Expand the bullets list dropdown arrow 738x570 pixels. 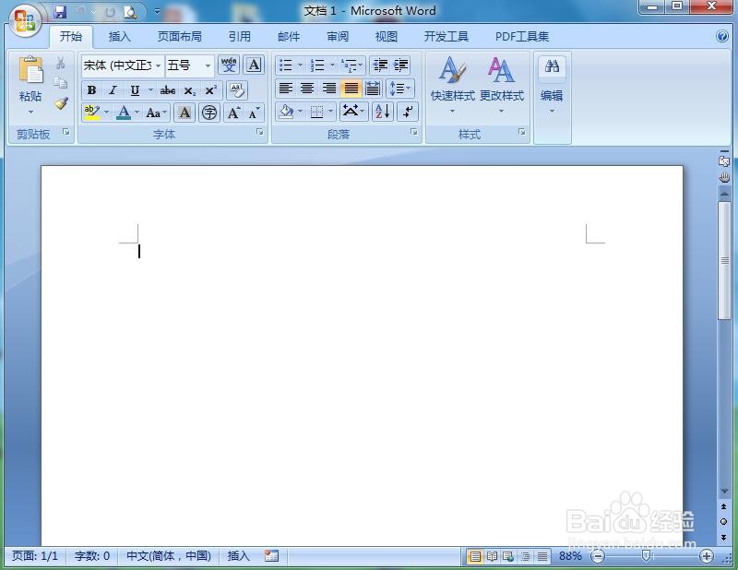click(x=301, y=65)
